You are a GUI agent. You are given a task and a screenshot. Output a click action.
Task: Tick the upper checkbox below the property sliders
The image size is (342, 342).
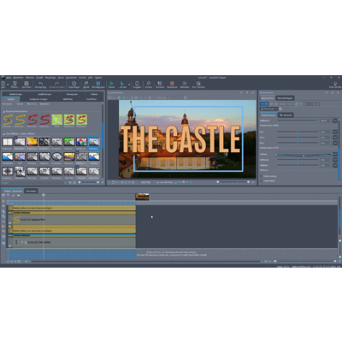coord(262,176)
